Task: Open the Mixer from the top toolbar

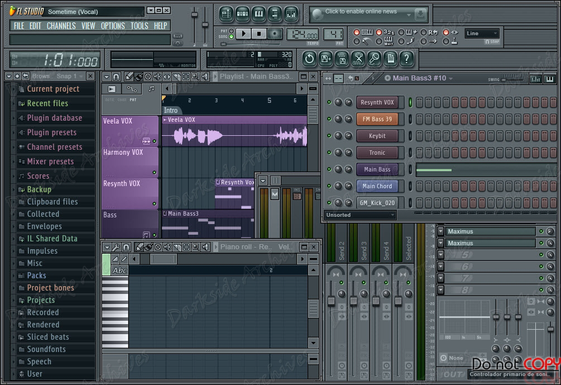Action: coord(291,14)
